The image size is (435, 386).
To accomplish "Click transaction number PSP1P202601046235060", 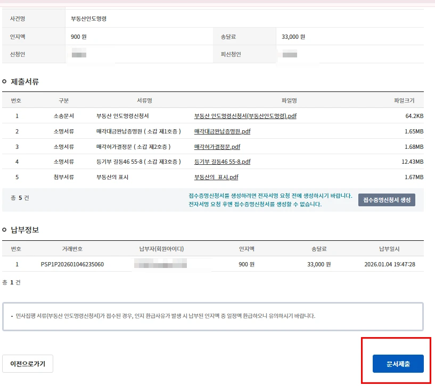I will pyautogui.click(x=72, y=264).
